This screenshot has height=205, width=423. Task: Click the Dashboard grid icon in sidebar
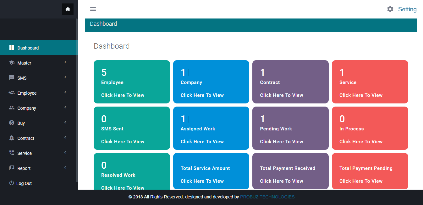(12, 48)
